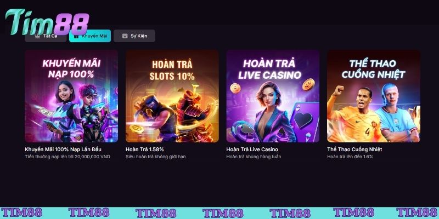
Task: Click the Khuyến Mãi 100% Nạp Lần Đầu title
Action: 63,149
